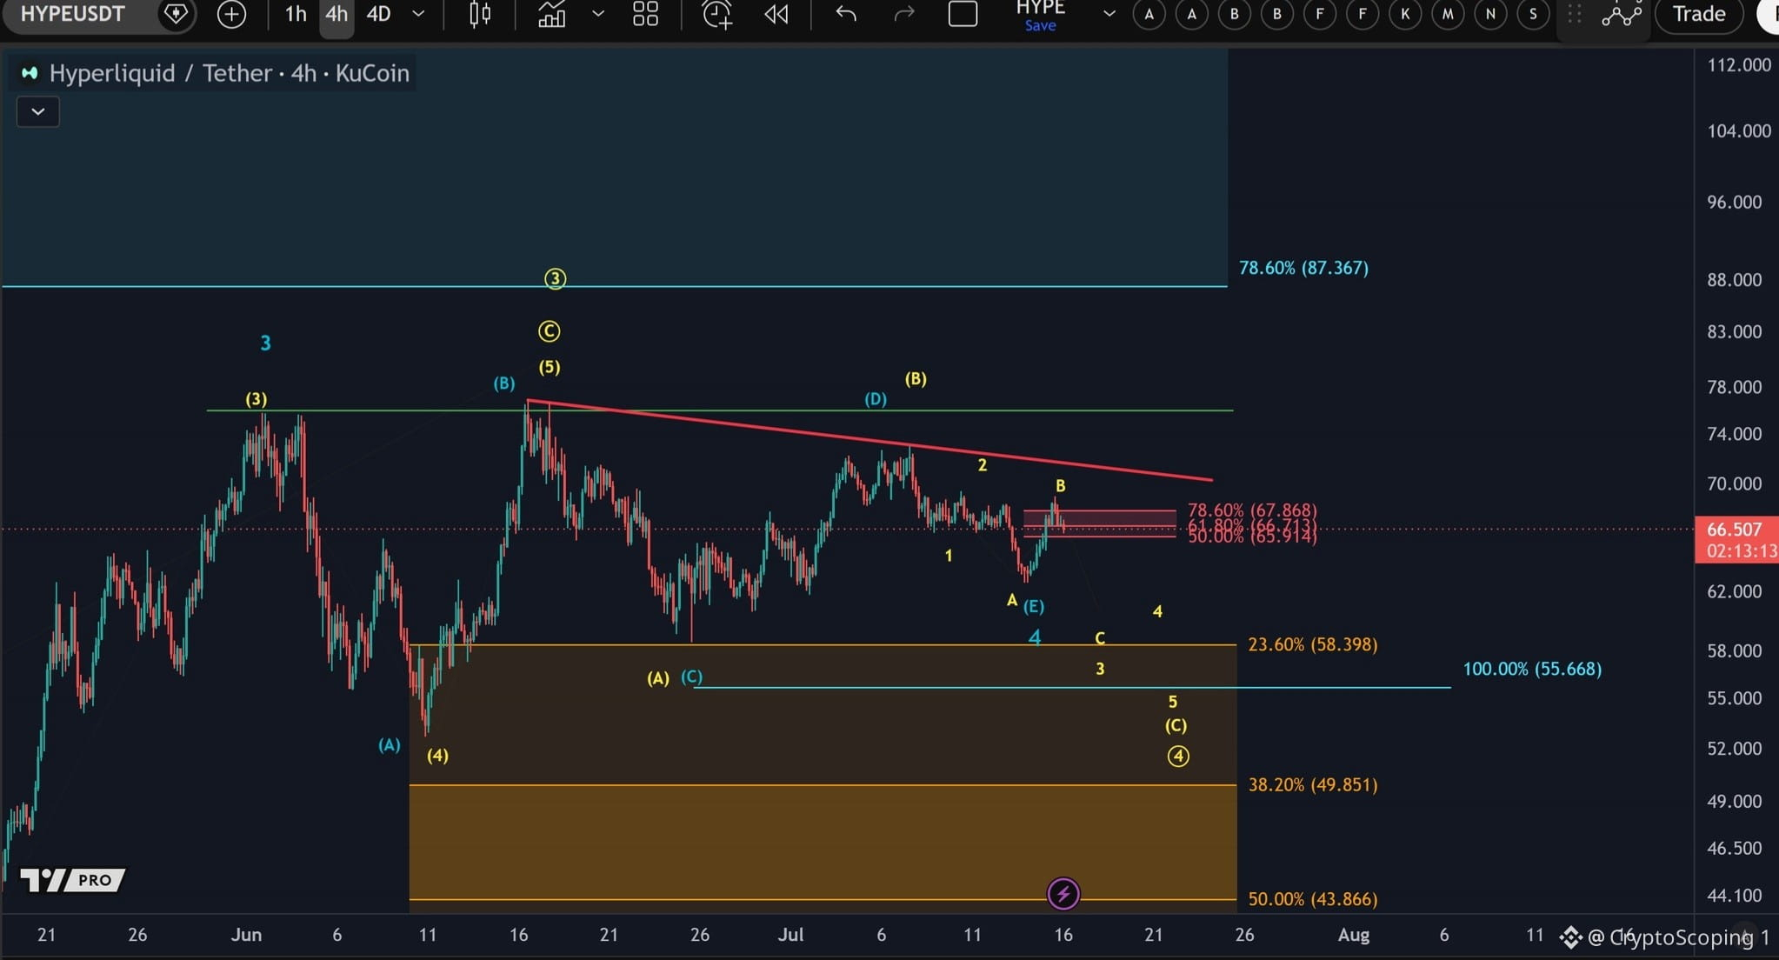Click the M circle in the toolbar

click(x=1448, y=14)
